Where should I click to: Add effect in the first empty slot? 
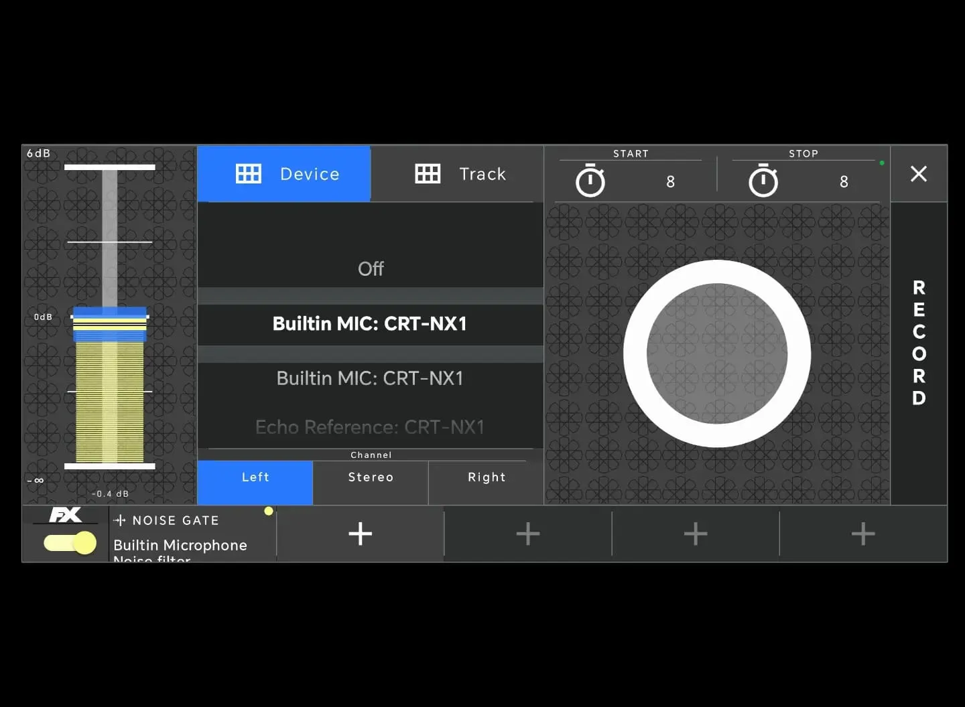(x=361, y=534)
